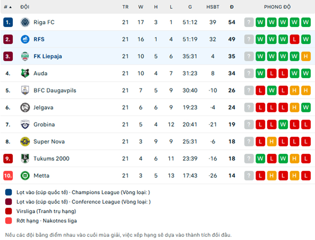The width and height of the screenshot is (315, 240).
Task: Open the BFC Daugavpils emblem
Action: [25, 90]
